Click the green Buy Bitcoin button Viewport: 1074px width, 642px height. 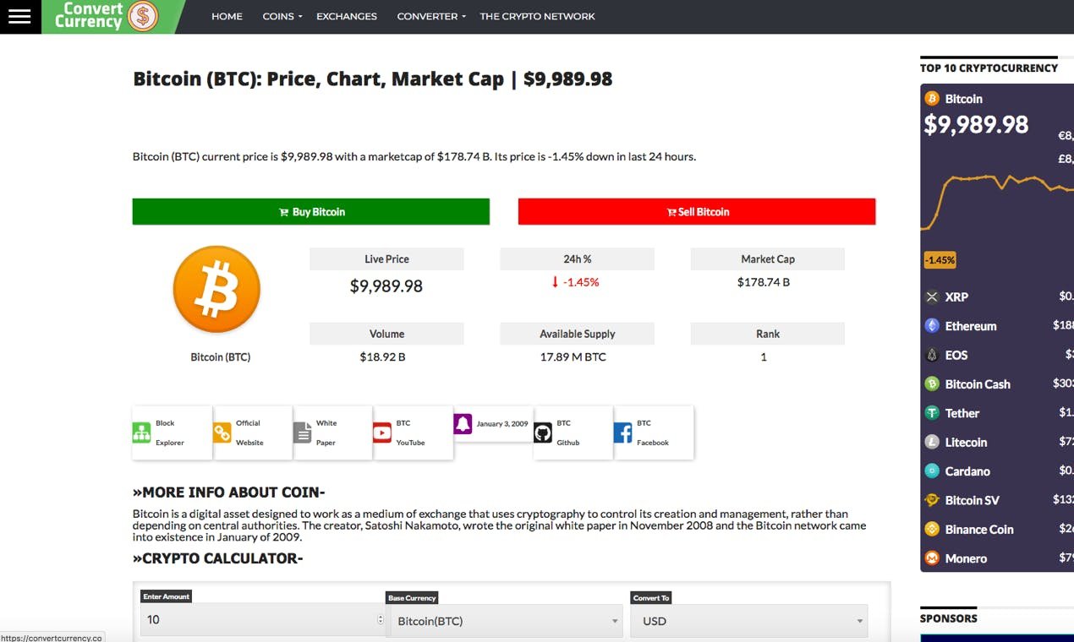(311, 212)
